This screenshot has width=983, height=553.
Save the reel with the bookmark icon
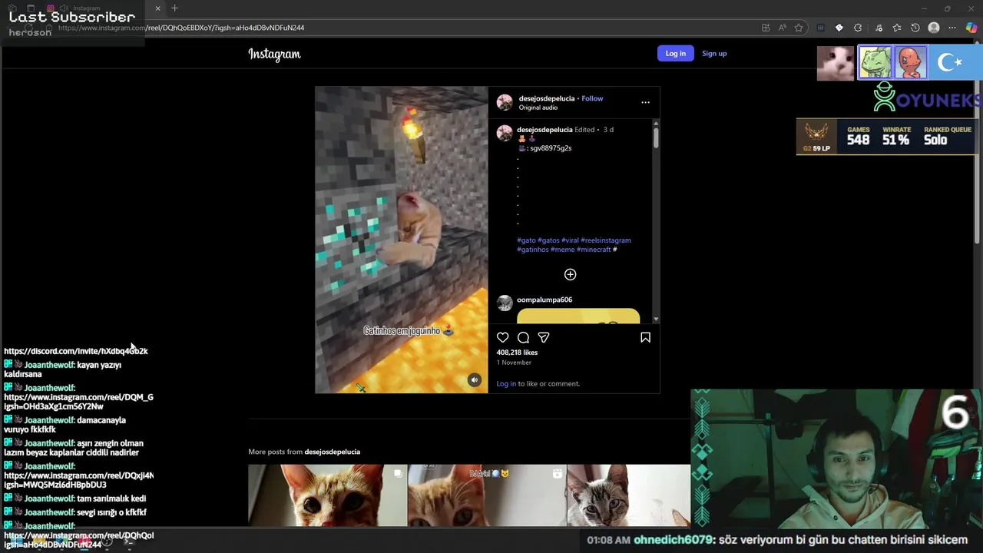pos(645,337)
